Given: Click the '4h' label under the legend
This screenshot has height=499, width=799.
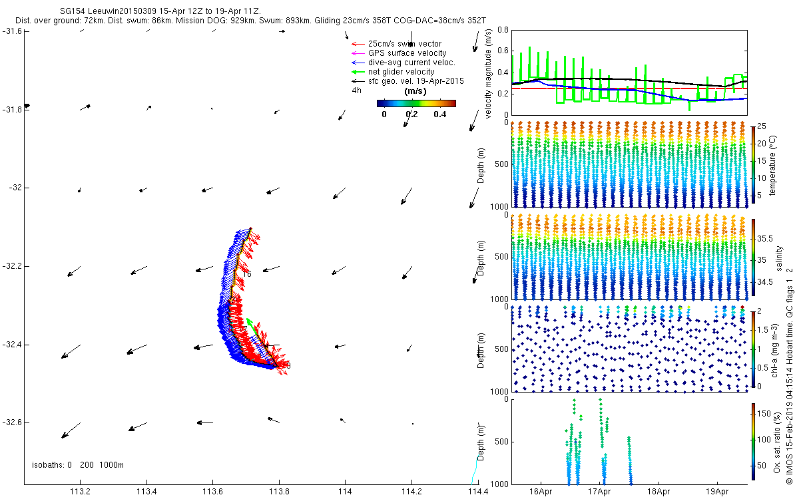Looking at the screenshot, I should click(x=357, y=90).
